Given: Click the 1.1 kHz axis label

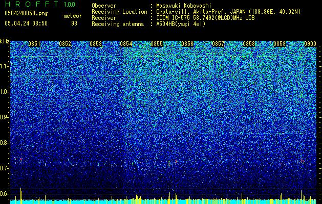Looking at the screenshot, I should 5,66.
